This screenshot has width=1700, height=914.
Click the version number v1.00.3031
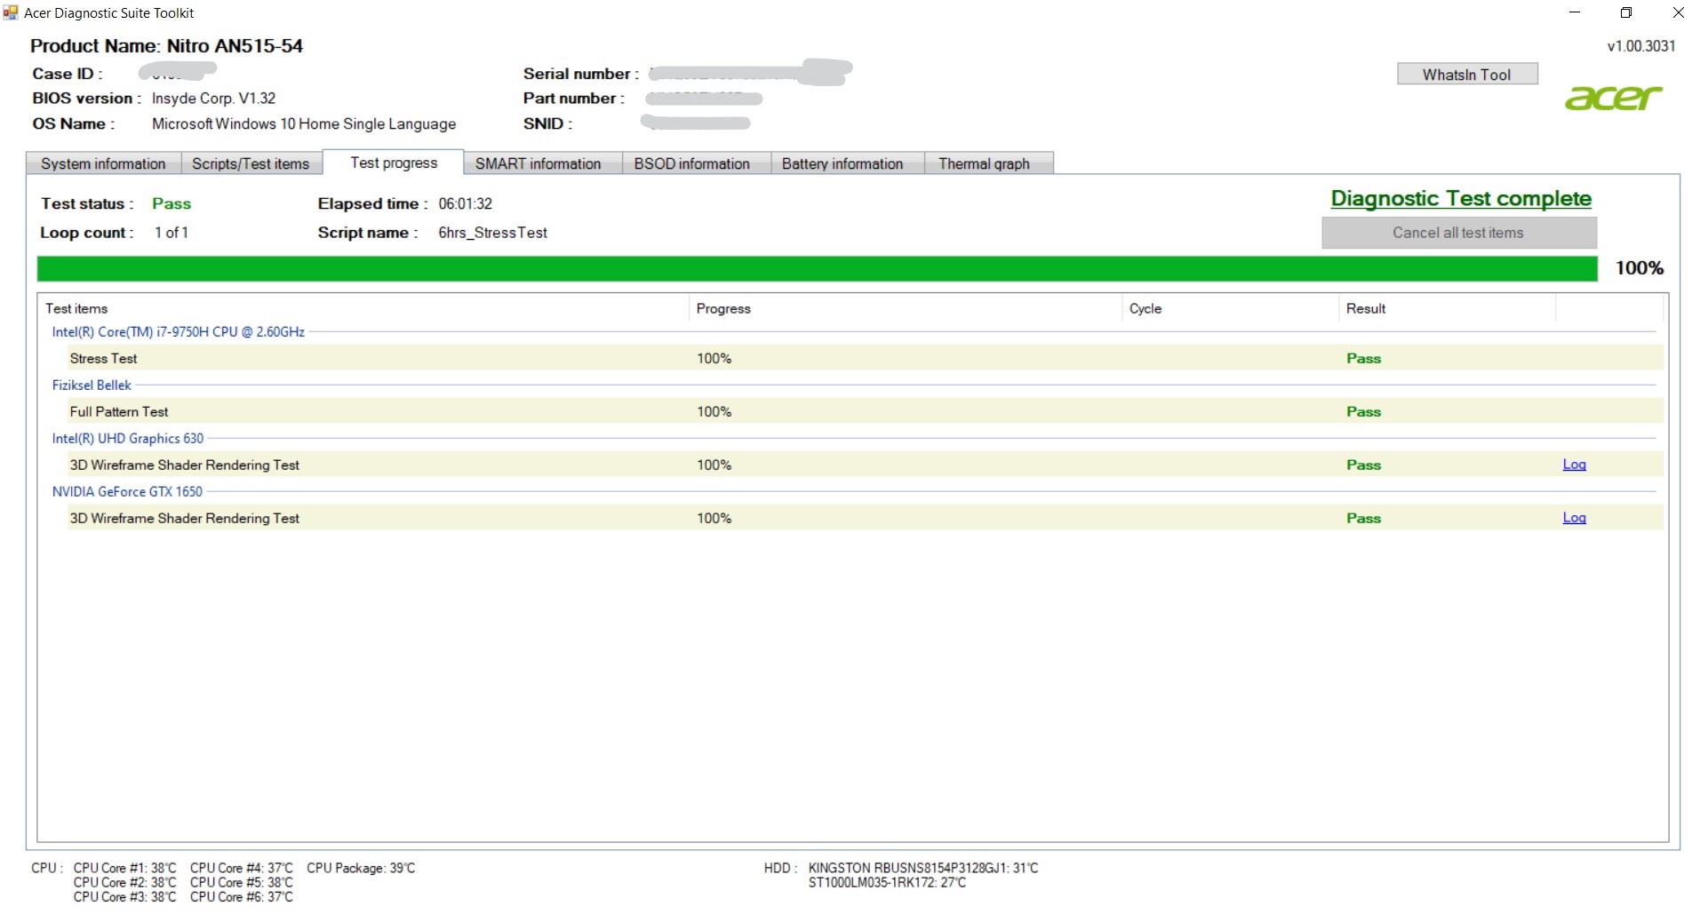coord(1641,46)
